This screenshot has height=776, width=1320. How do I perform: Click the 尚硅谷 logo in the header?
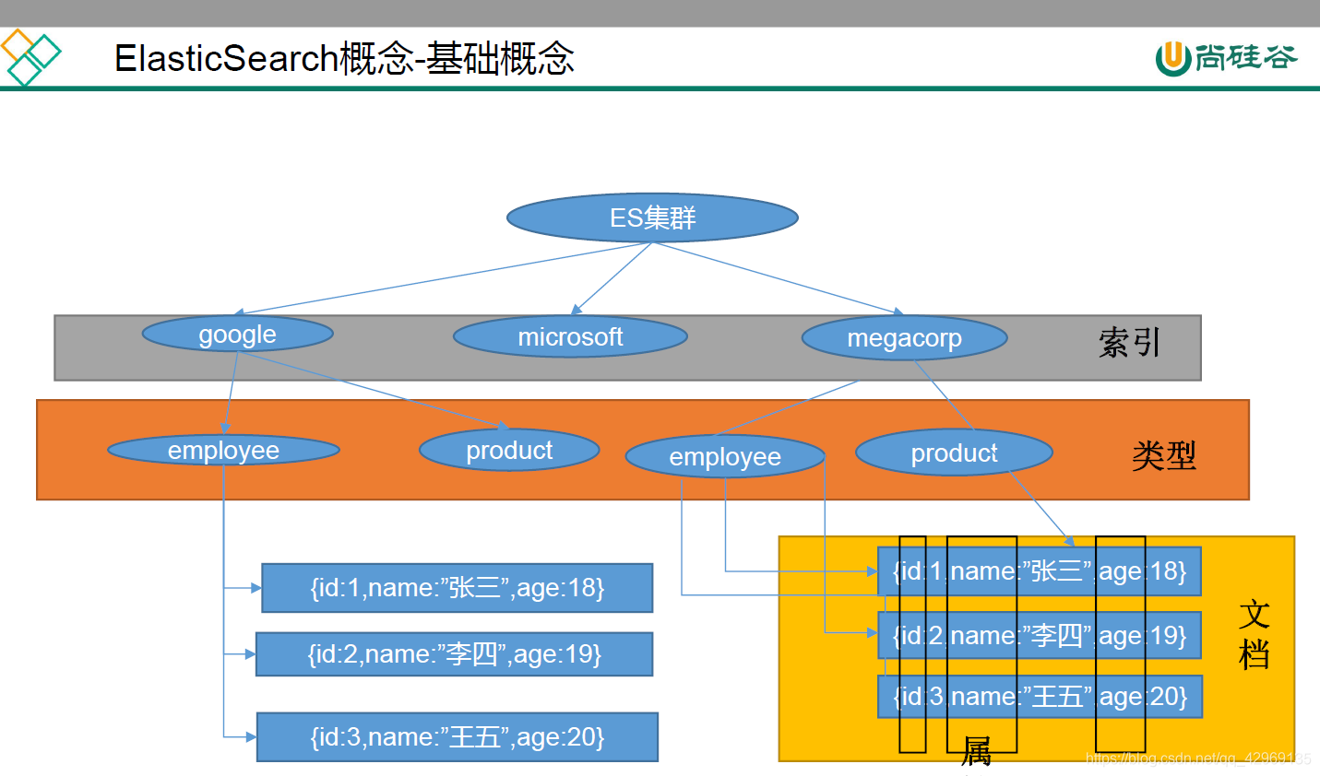1226,58
